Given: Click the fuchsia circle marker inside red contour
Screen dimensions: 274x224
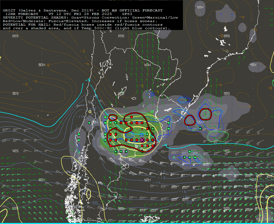Looking at the screenshot, I should pos(142,140).
